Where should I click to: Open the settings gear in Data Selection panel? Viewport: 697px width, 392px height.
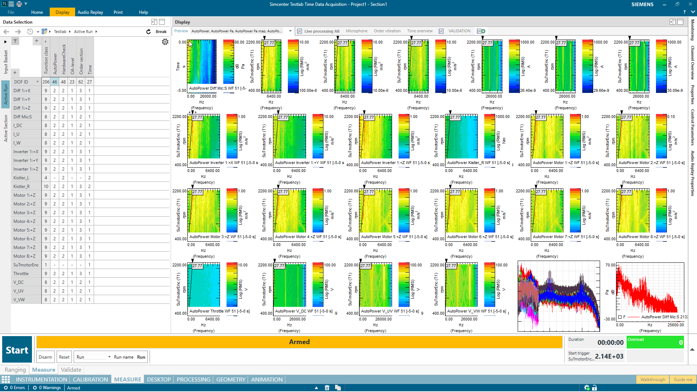tap(165, 42)
